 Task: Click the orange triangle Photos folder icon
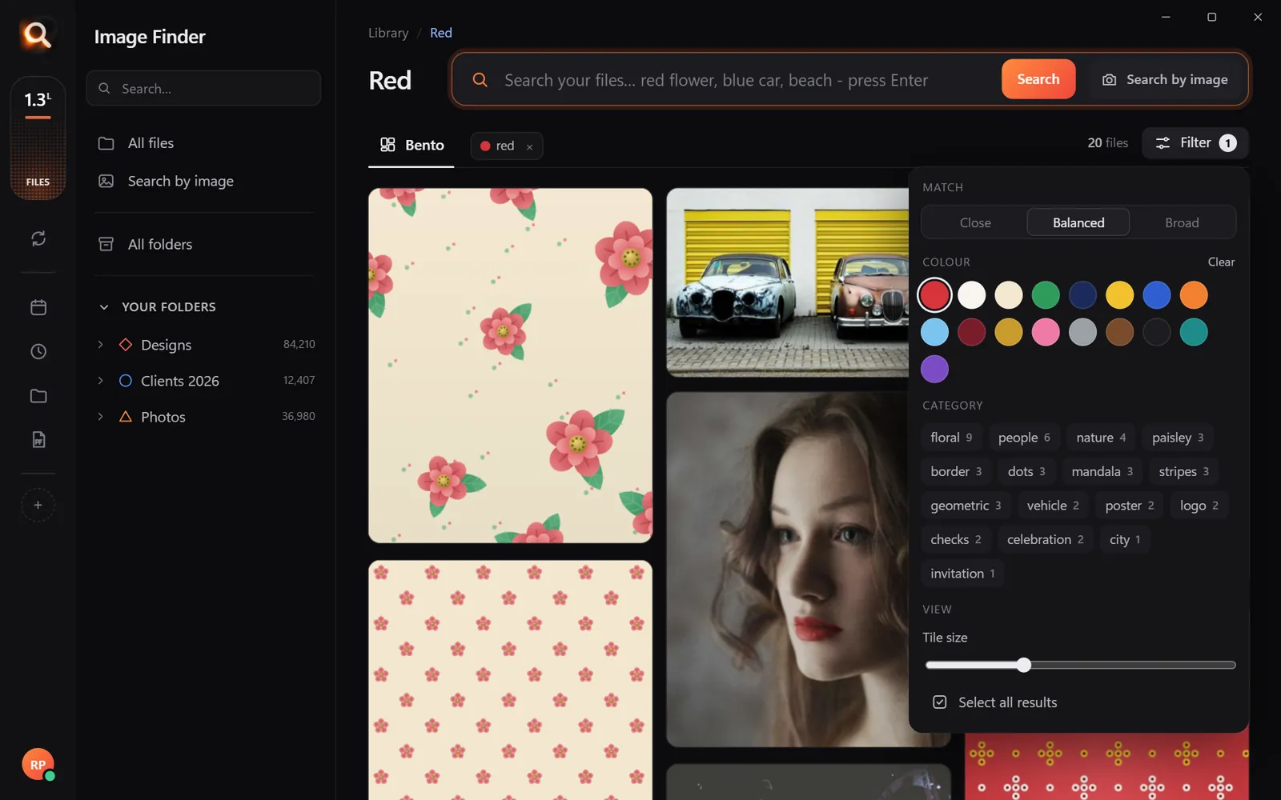(x=126, y=417)
